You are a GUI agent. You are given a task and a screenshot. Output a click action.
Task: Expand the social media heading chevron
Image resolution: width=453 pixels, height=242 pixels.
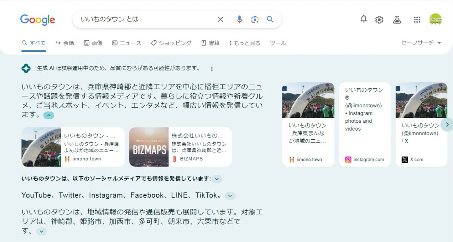[217, 179]
